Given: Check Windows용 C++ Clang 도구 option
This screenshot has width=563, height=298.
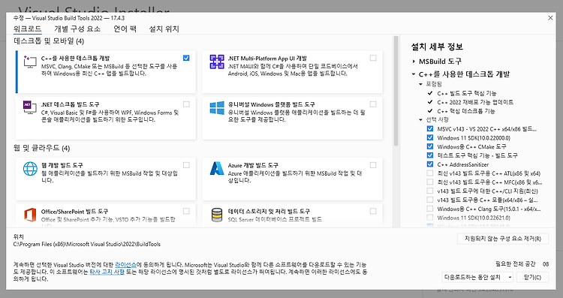Looking at the screenshot, I should [430, 209].
